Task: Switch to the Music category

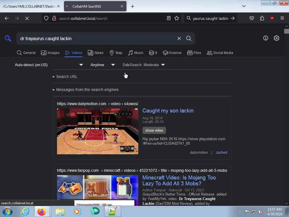Action: coord(136,53)
